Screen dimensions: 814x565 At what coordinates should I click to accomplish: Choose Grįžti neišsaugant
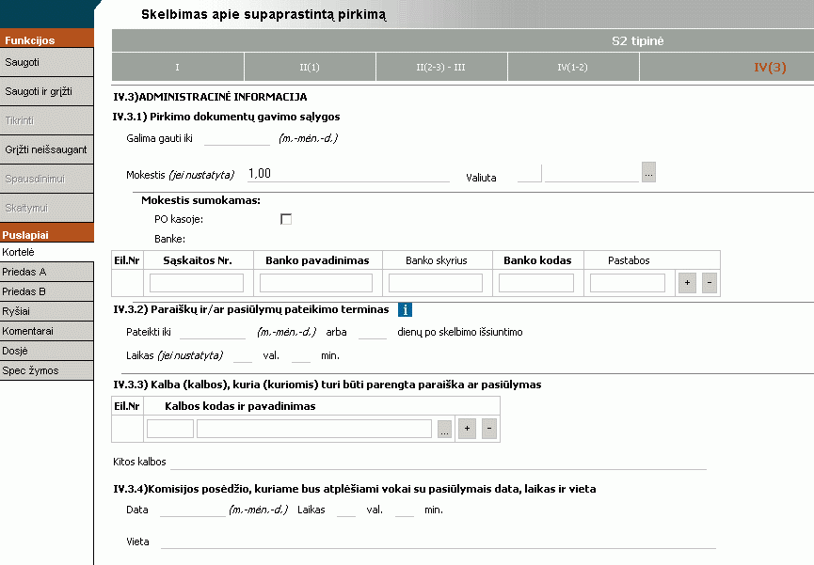47,149
